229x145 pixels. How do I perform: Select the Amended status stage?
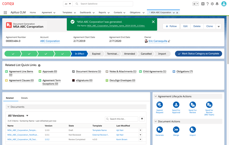(x=129, y=54)
